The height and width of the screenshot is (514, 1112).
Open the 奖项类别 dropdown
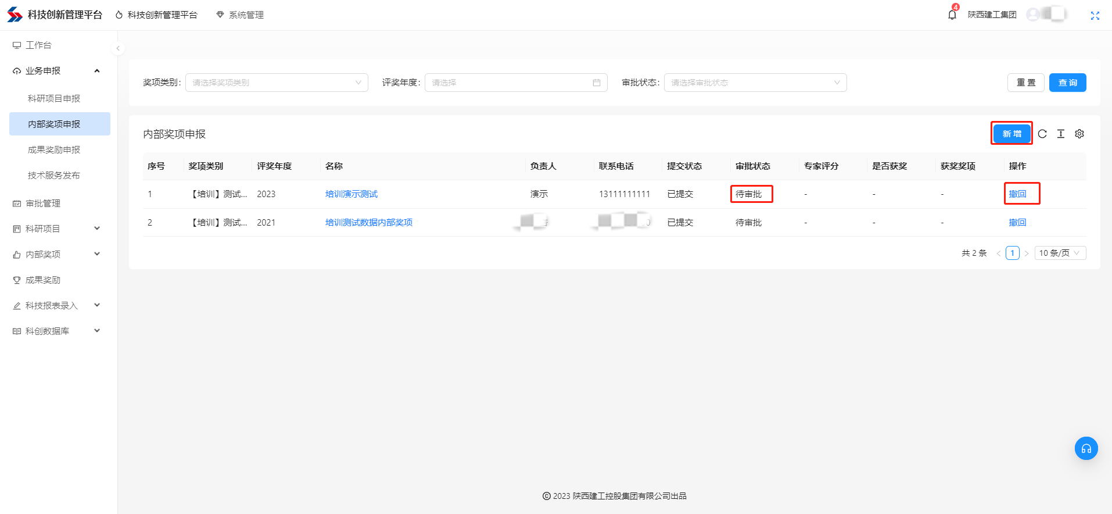277,83
